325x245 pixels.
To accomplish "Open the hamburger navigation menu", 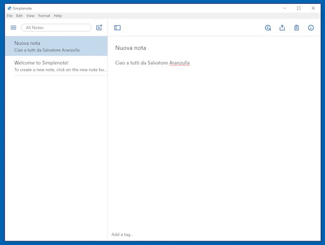I will 13,28.
